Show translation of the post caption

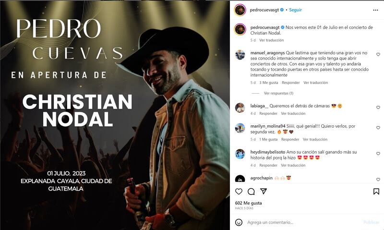(271, 40)
